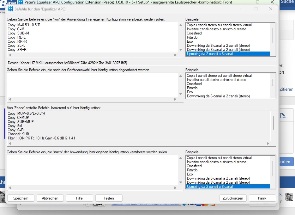This screenshot has width=295, height=215.
Task: Click the Abbrechen button
Action: click(50, 198)
